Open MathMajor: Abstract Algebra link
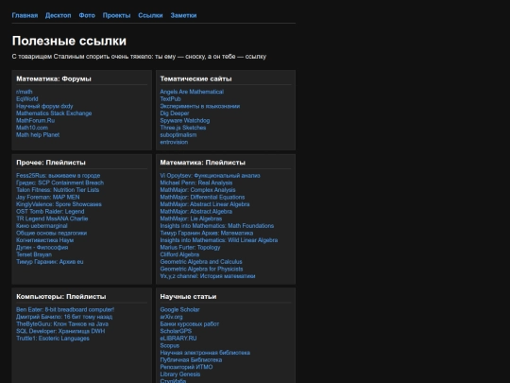This screenshot has height=383, width=510. coord(196,212)
